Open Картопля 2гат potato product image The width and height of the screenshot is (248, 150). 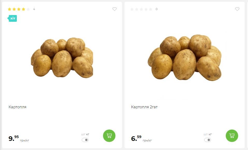tap(184, 58)
